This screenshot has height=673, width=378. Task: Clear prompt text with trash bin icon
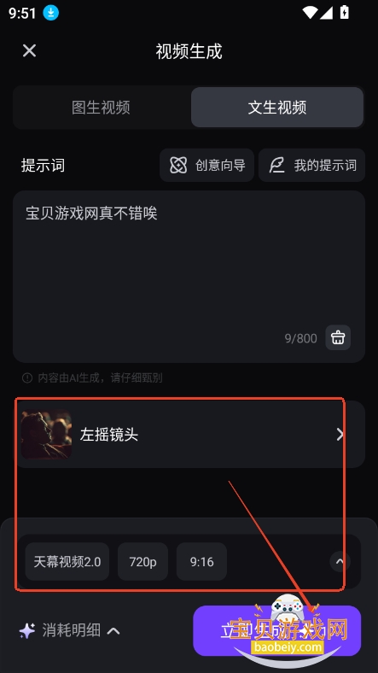[338, 338]
